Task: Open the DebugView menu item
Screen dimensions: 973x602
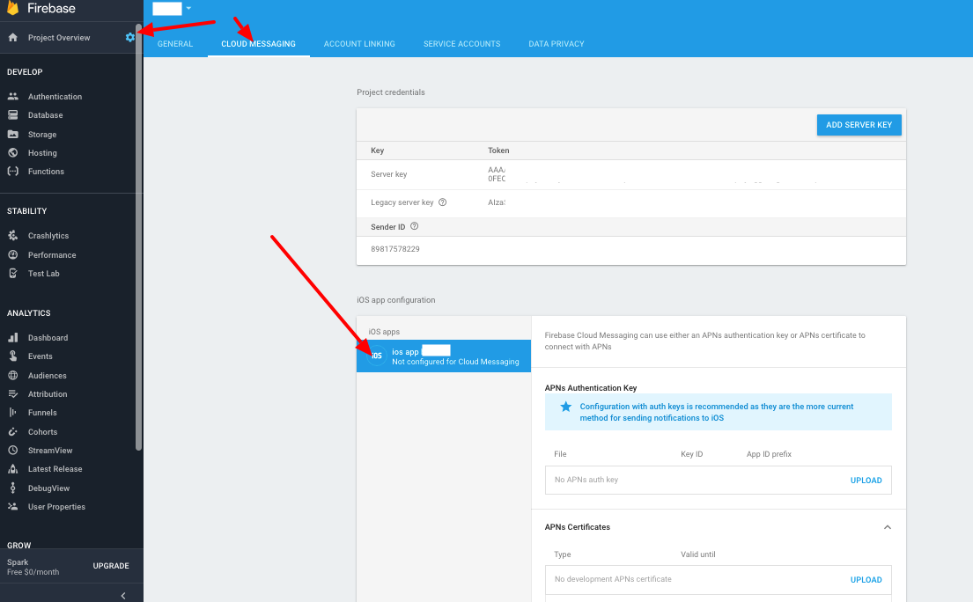Action: [x=49, y=488]
